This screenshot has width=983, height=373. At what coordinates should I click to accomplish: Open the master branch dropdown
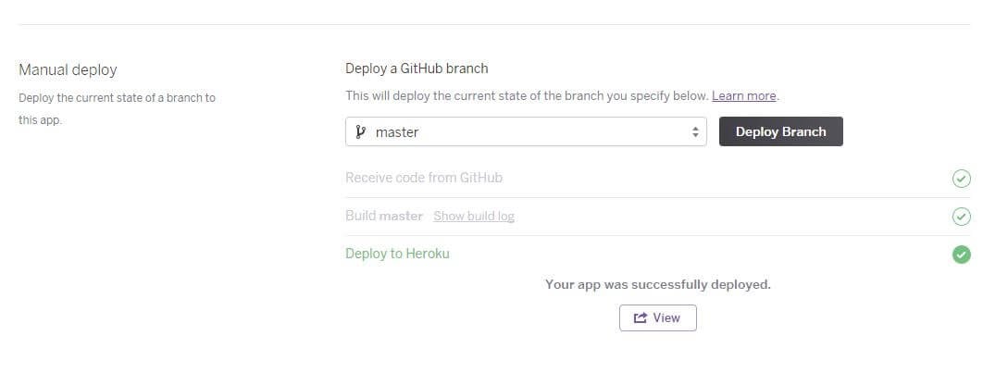click(526, 131)
